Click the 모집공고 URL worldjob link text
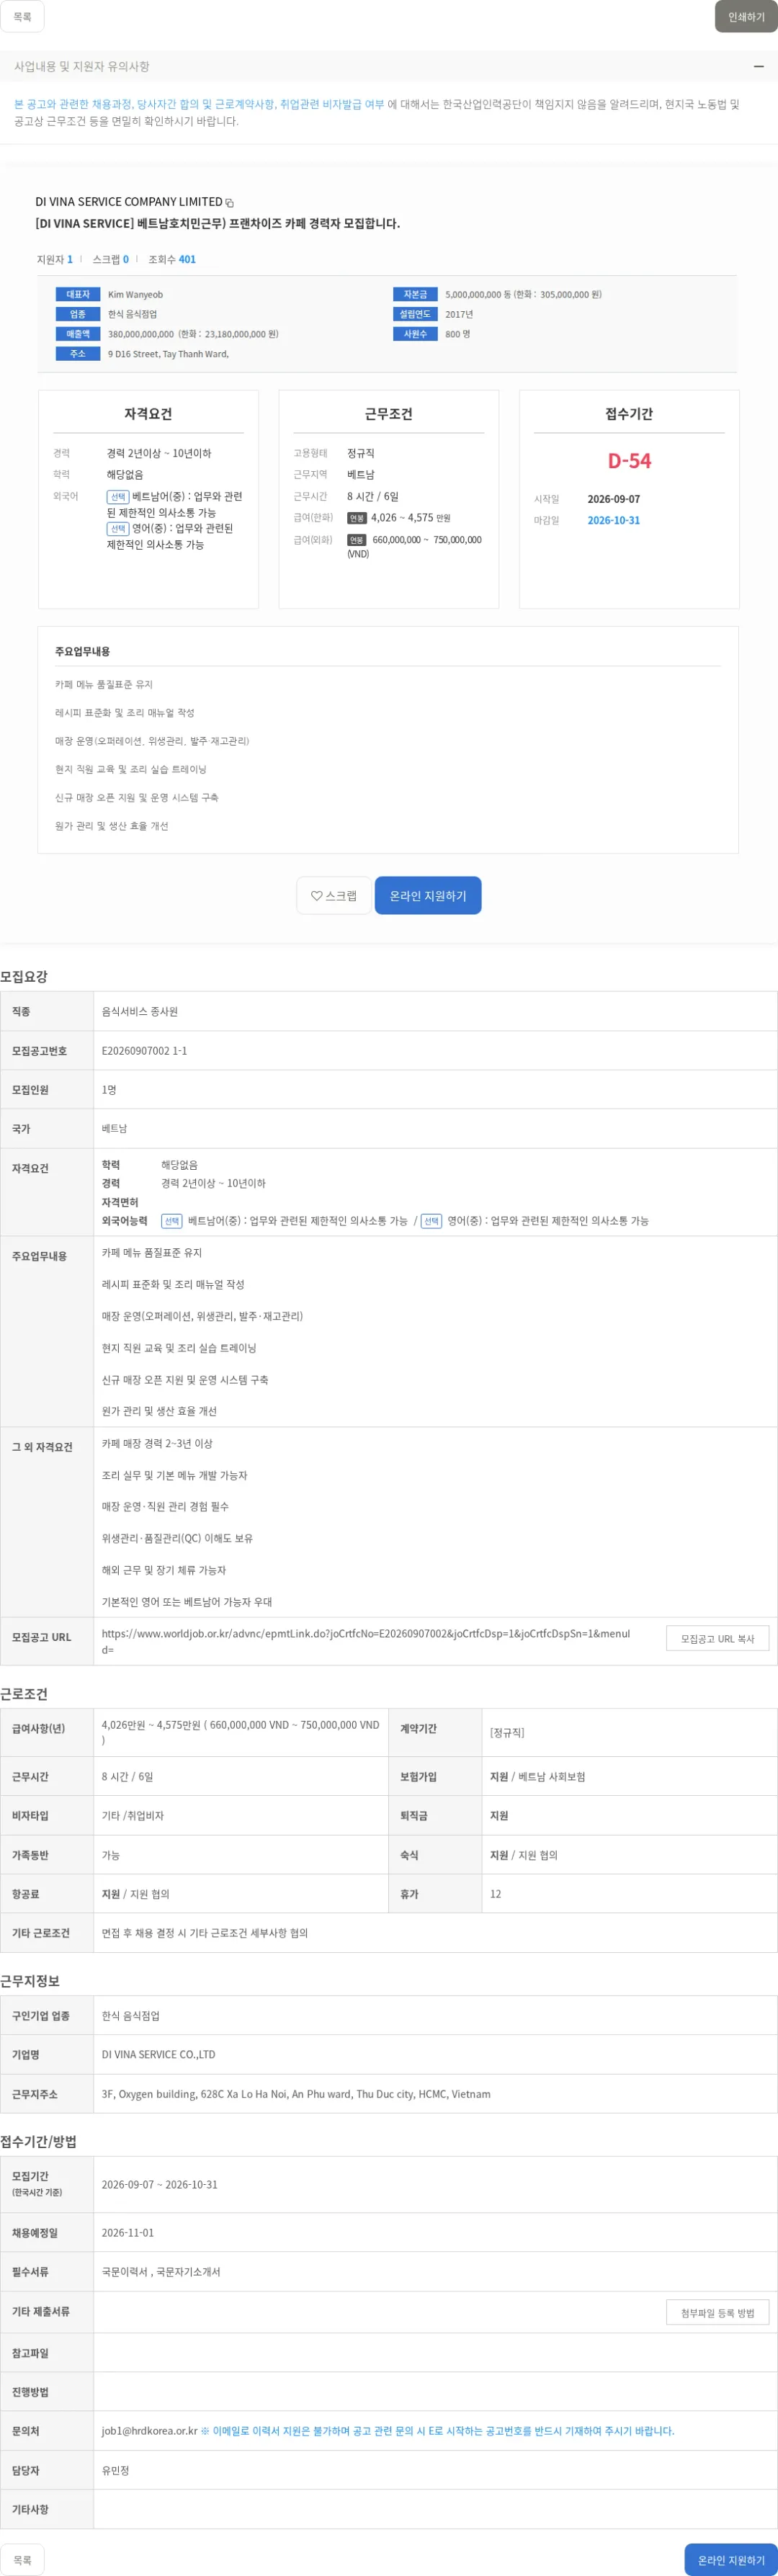The image size is (778, 2576). point(366,1641)
